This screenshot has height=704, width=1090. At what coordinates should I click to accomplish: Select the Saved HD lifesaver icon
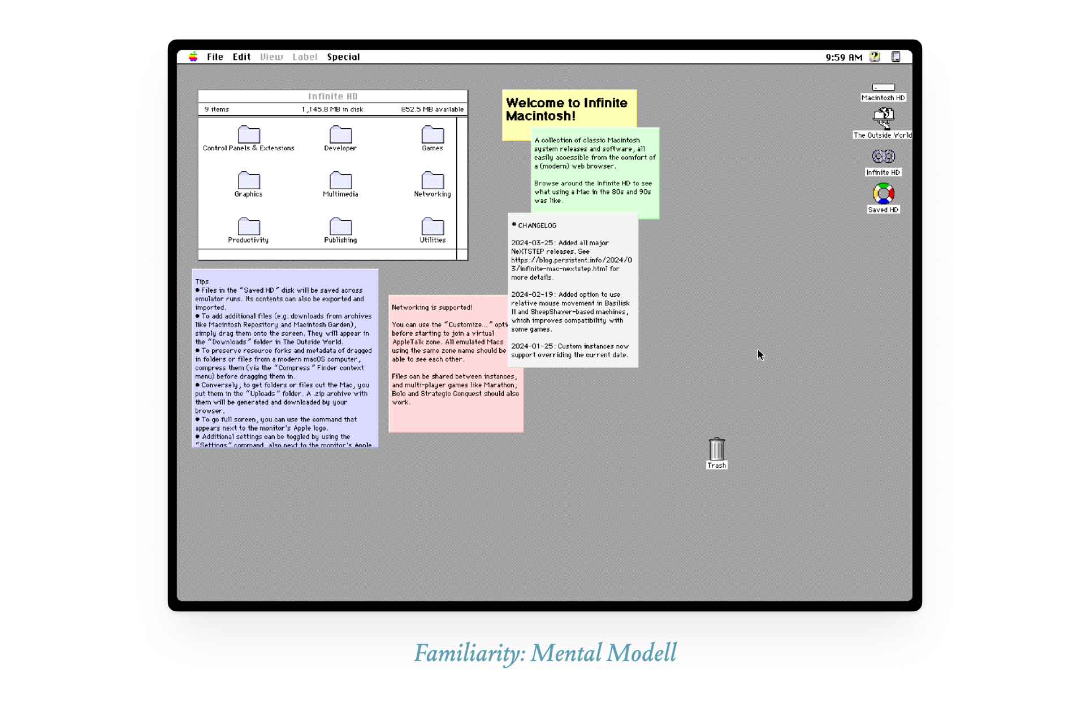(883, 194)
